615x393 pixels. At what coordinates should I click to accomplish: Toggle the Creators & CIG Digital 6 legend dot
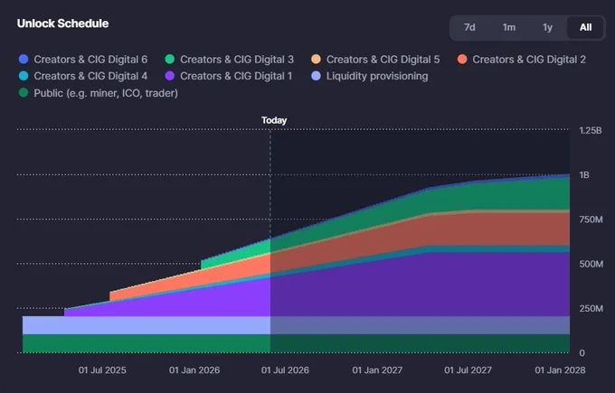(x=24, y=59)
